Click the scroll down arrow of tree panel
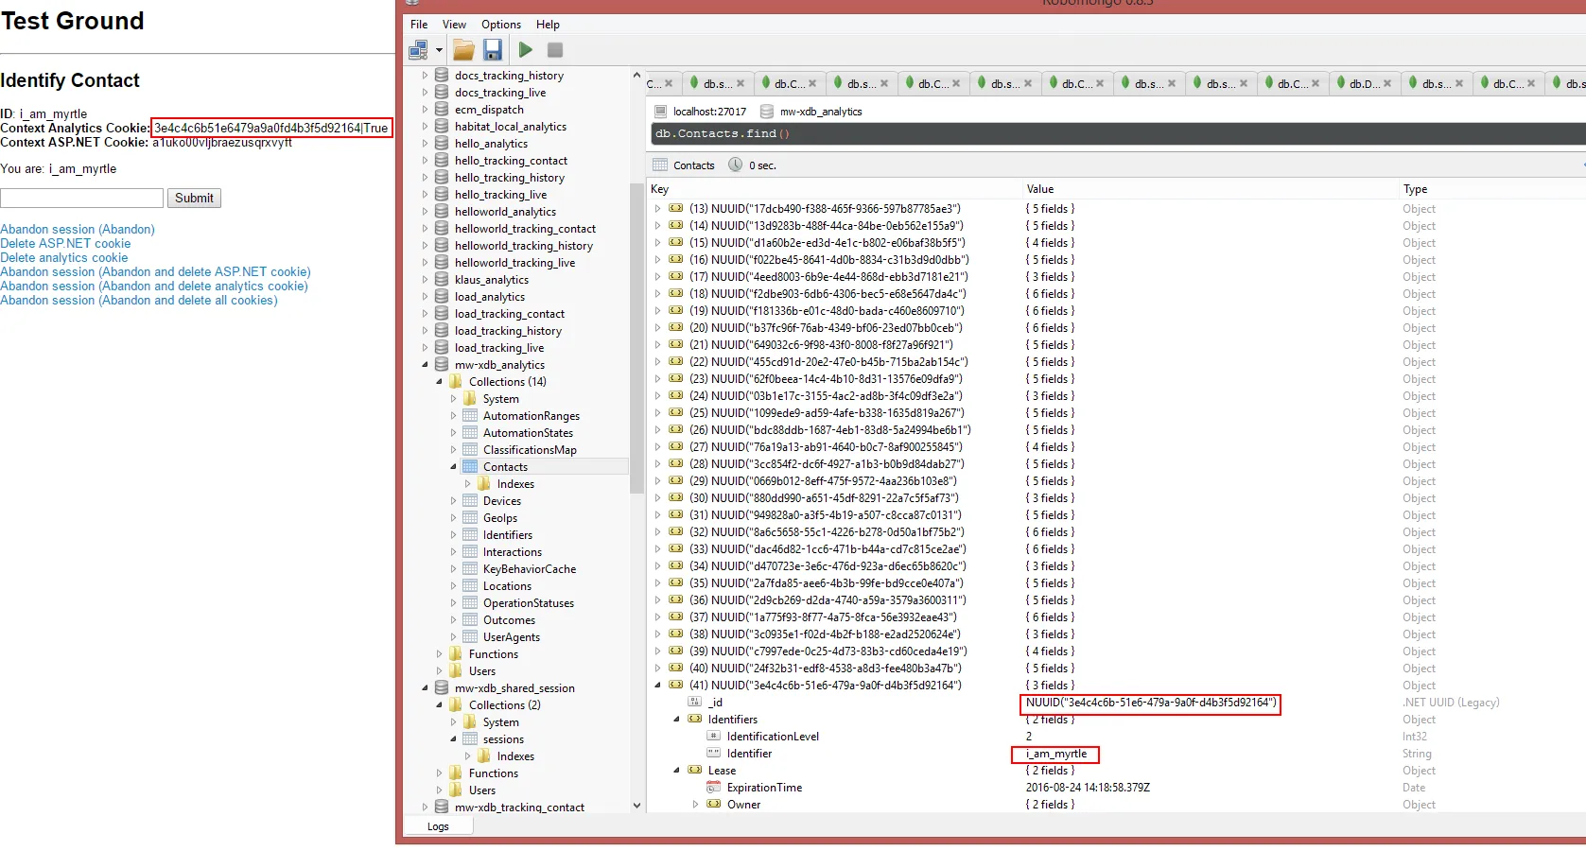The height and width of the screenshot is (851, 1586). click(636, 806)
